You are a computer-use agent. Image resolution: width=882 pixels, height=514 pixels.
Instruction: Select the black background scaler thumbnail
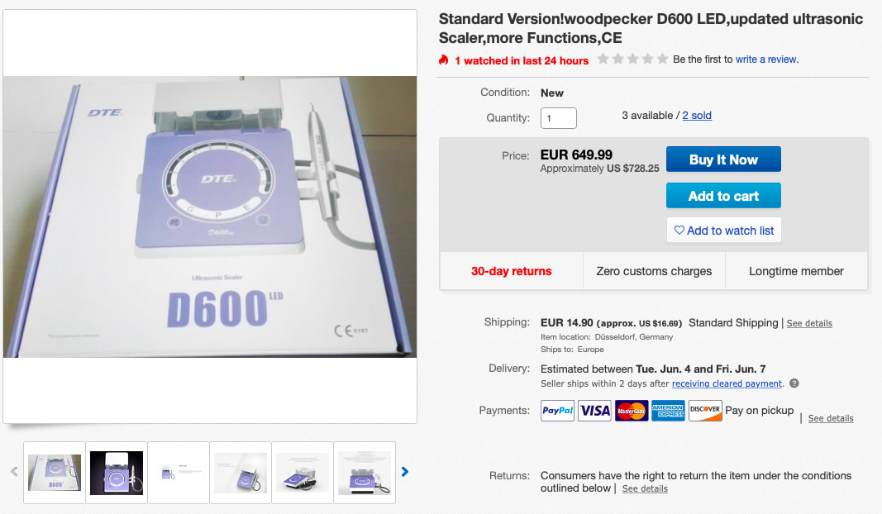[117, 473]
